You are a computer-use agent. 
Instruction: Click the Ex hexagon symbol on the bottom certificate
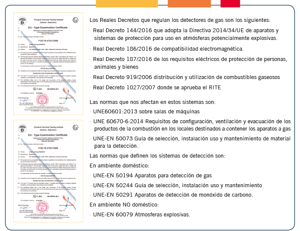pyautogui.click(x=75, y=128)
